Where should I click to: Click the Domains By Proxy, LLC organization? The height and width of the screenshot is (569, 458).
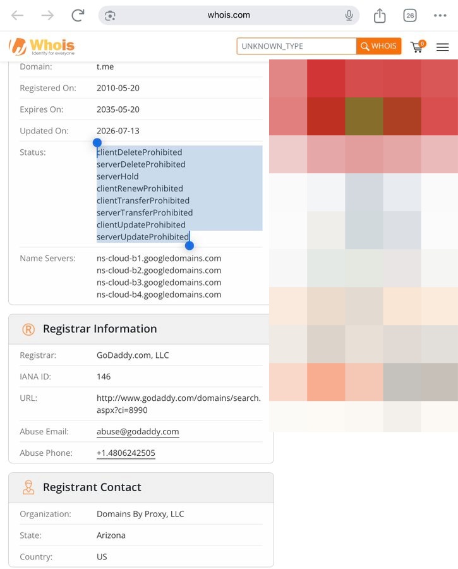pos(140,514)
